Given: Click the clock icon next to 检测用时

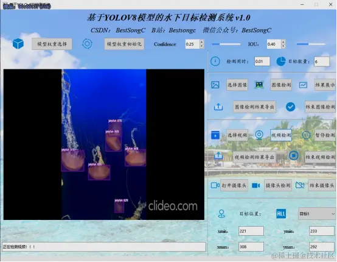Looking at the screenshot, I should pyautogui.click(x=215, y=62).
